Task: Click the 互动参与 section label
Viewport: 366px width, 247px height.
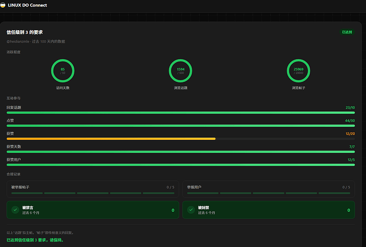Action: click(14, 98)
